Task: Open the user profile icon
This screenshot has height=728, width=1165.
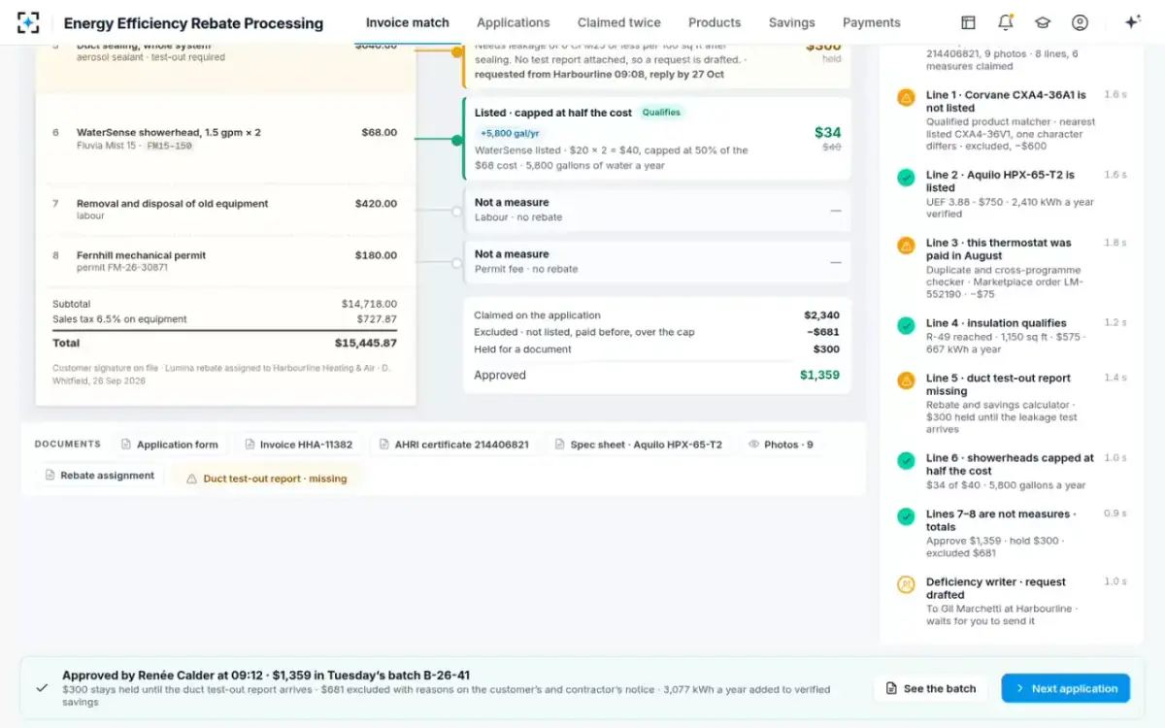Action: click(x=1080, y=22)
